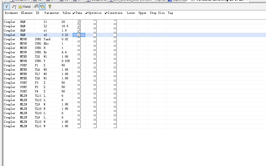Click the 2nd sort order icon
Viewport: 266px width, 166px height.
[x=14, y=7]
